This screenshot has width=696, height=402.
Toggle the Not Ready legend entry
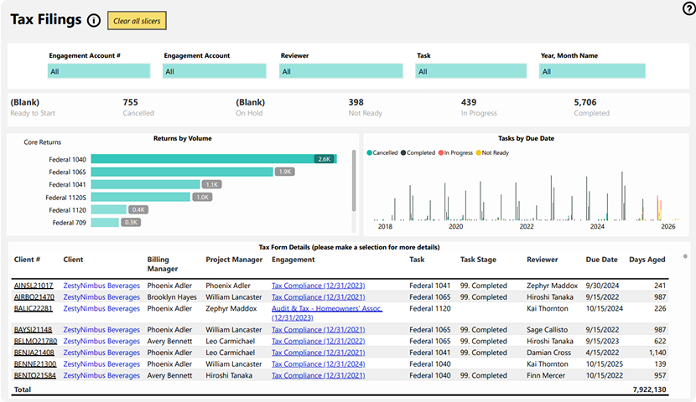click(x=493, y=153)
